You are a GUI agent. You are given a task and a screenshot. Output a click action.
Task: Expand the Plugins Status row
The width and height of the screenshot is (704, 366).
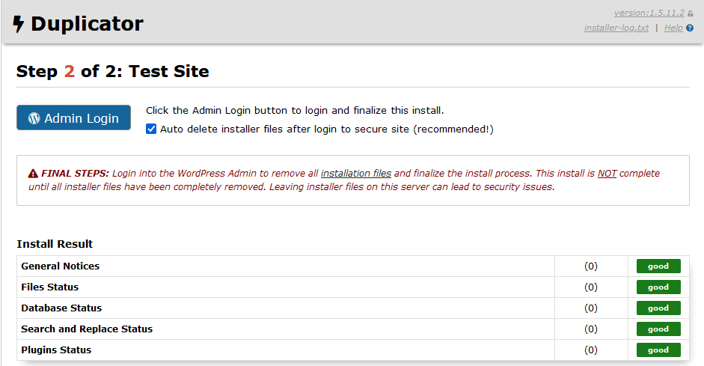pos(56,350)
